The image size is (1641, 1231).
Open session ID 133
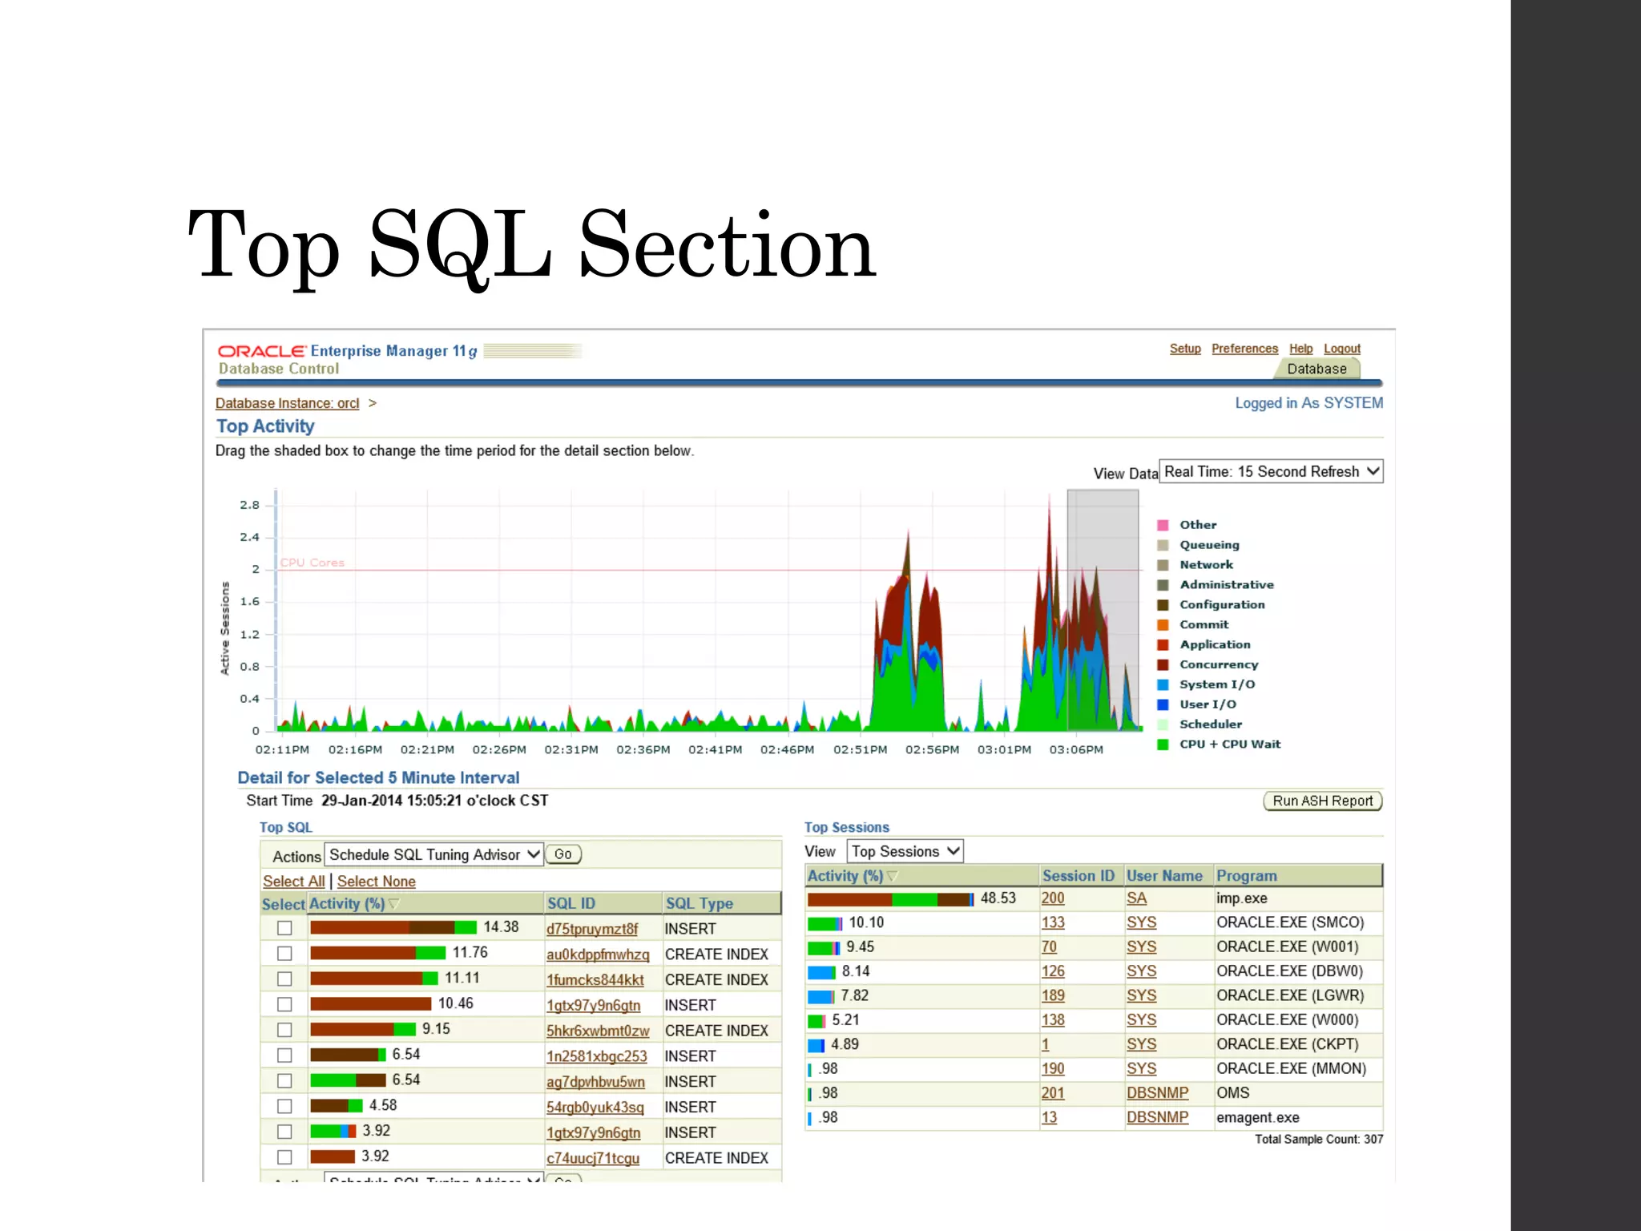(1053, 922)
